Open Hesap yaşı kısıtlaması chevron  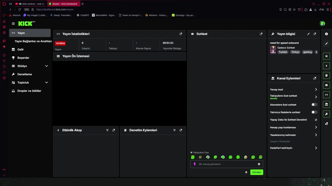316,127
